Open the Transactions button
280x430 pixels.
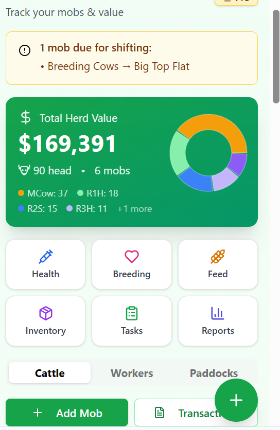click(x=196, y=413)
